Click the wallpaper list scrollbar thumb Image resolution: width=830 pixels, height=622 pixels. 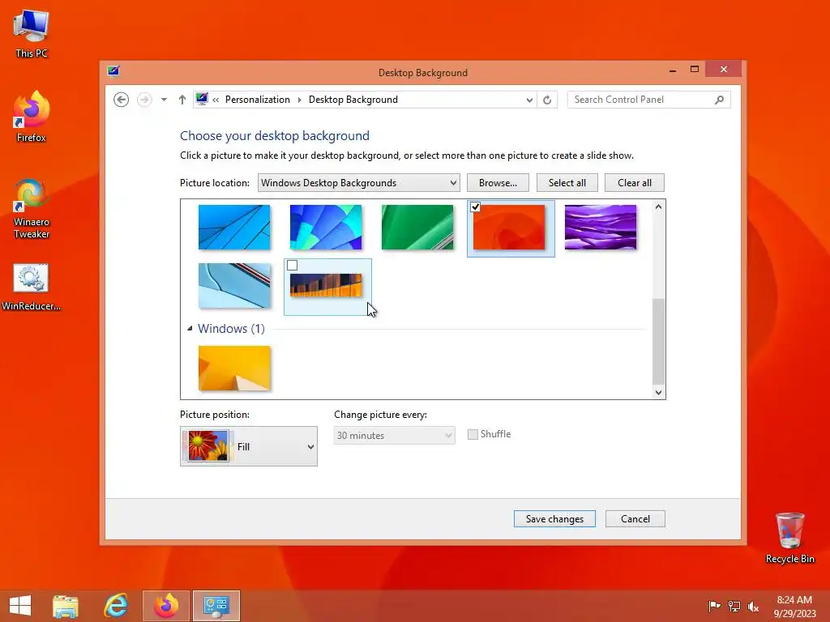tap(658, 341)
